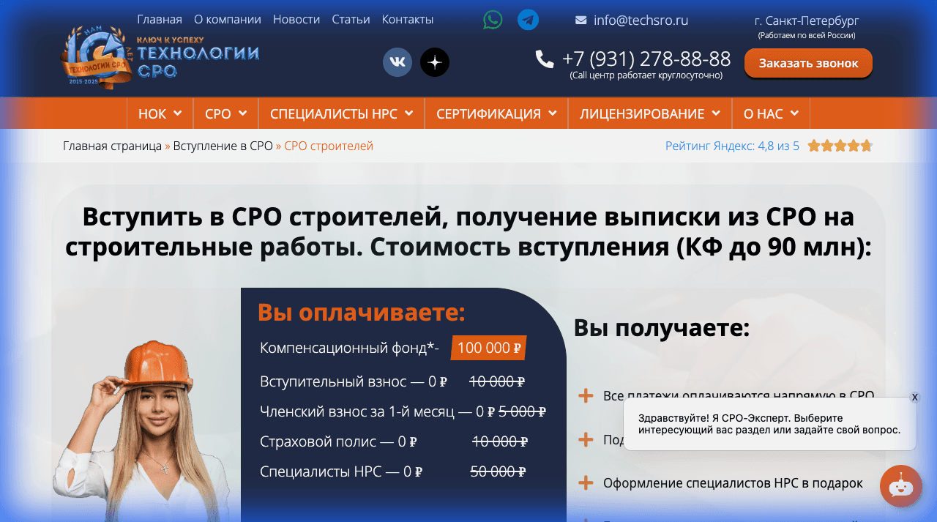Image resolution: width=937 pixels, height=522 pixels.
Task: Open the Контакты menu item
Action: (x=407, y=20)
